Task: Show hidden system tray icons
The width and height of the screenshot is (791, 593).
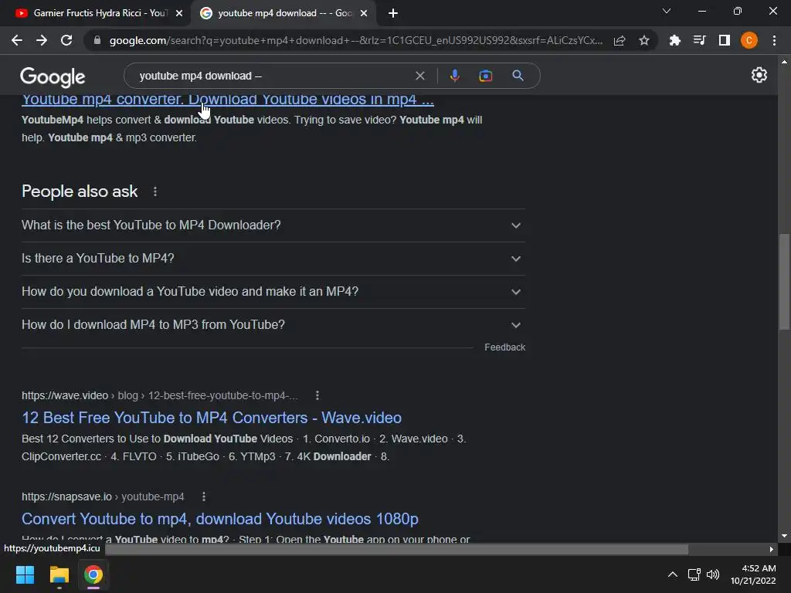Action: 673,574
